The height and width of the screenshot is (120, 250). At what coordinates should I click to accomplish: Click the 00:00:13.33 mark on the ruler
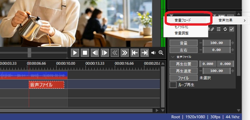[95, 63]
